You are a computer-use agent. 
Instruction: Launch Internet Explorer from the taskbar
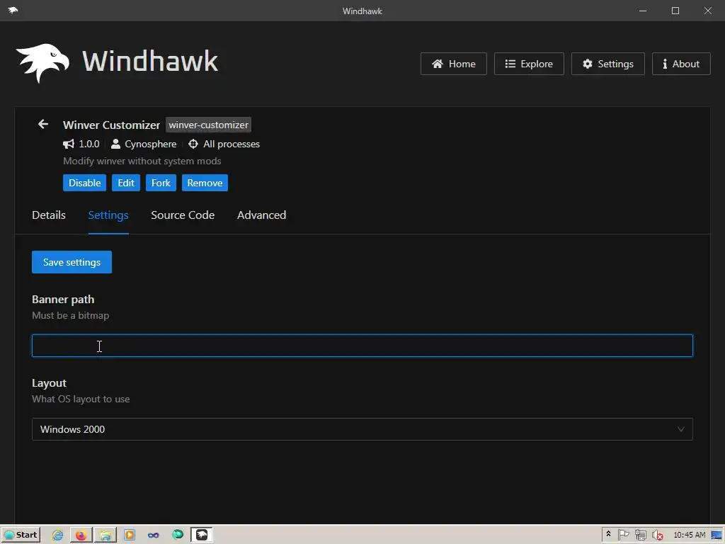57,535
